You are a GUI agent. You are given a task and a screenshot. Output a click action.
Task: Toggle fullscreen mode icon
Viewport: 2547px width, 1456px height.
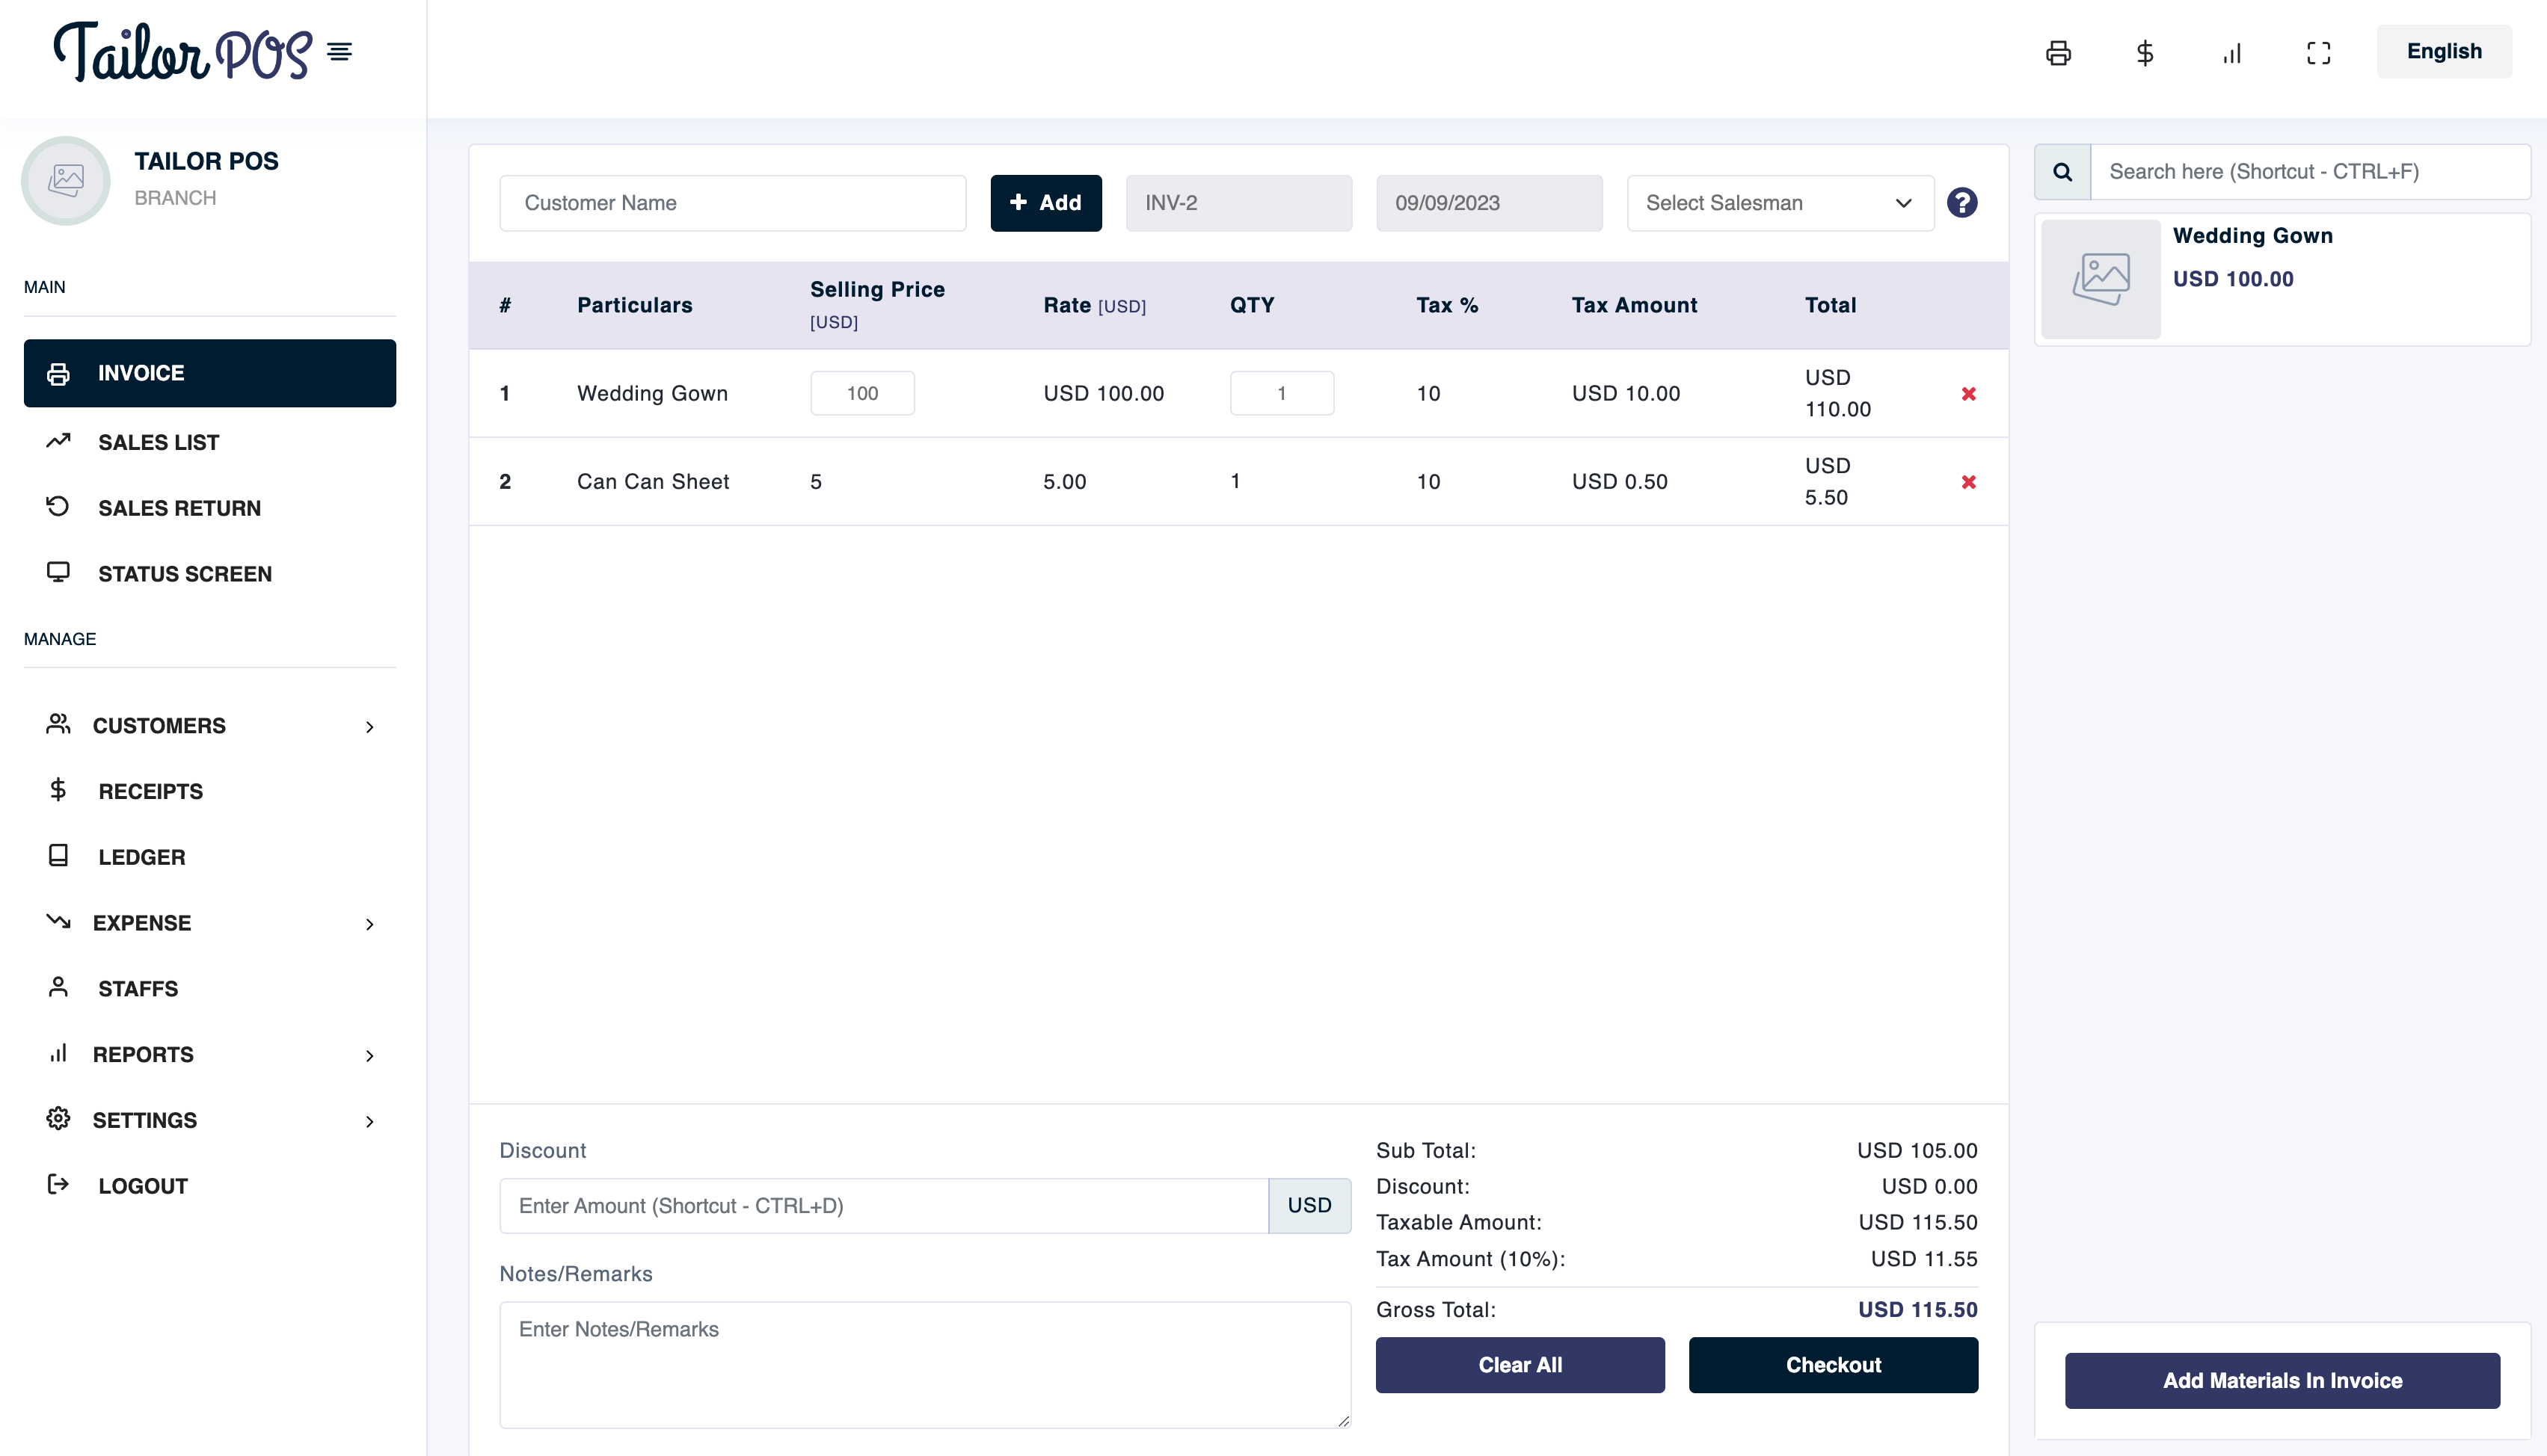2318,53
